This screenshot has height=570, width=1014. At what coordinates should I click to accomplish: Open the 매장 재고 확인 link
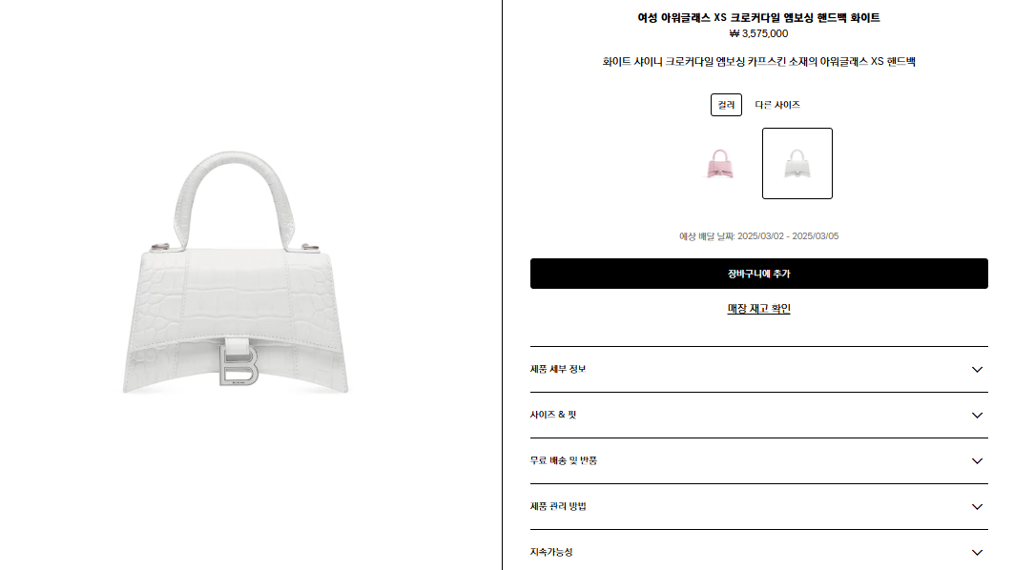pos(758,309)
